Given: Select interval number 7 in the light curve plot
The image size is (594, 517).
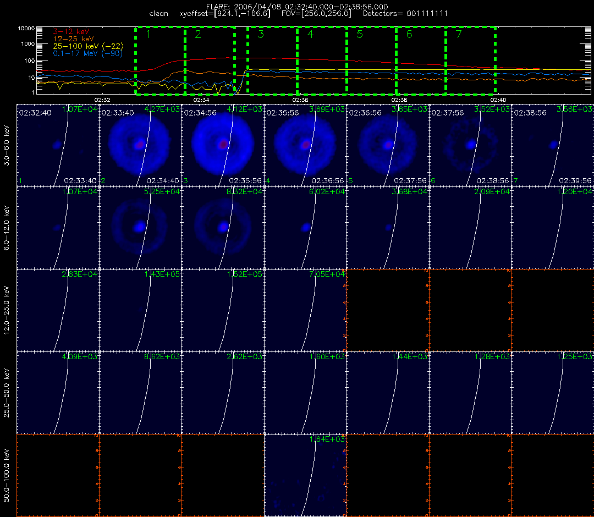Looking at the screenshot, I should coord(459,35).
